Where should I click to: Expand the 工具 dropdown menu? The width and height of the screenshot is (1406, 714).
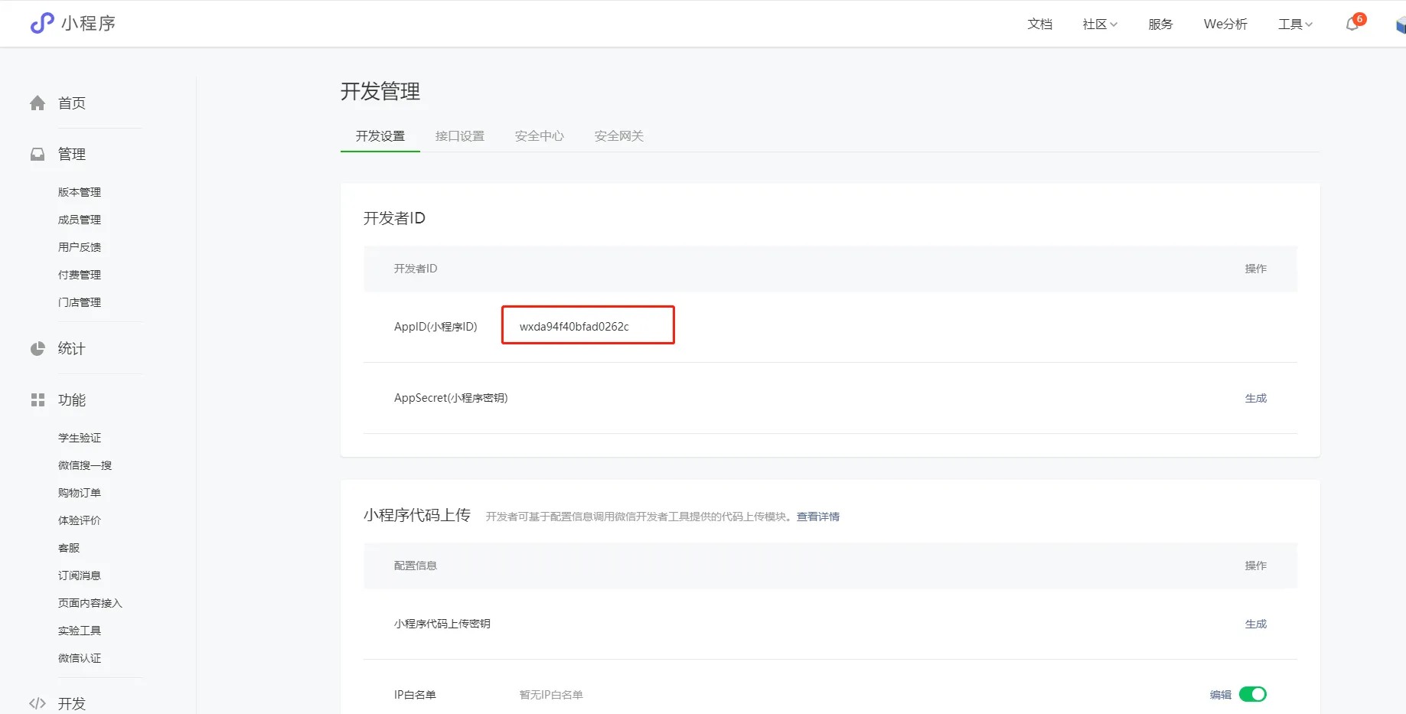(x=1294, y=24)
